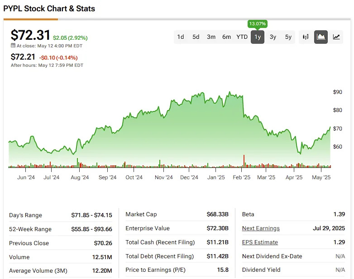Select the 6m time range
Viewport: 354px width, 279px height.
click(226, 37)
